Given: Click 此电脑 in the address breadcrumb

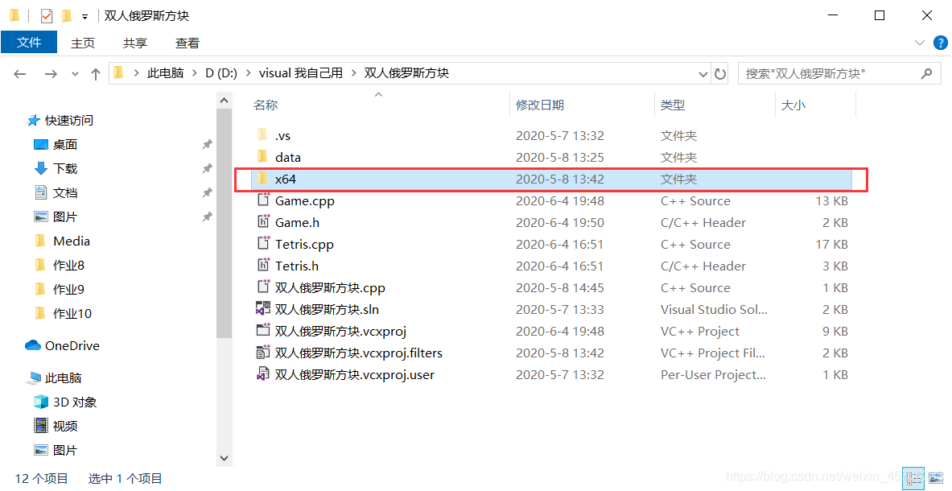Looking at the screenshot, I should 165,73.
